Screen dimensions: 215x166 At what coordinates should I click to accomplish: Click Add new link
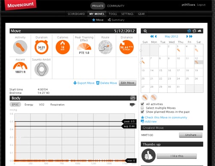[x=149, y=121]
